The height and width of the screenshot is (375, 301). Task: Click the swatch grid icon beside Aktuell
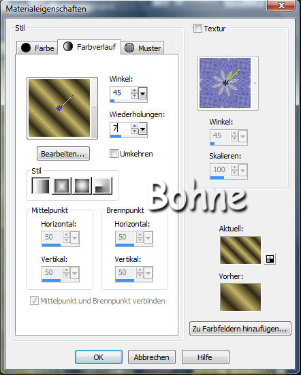[270, 259]
